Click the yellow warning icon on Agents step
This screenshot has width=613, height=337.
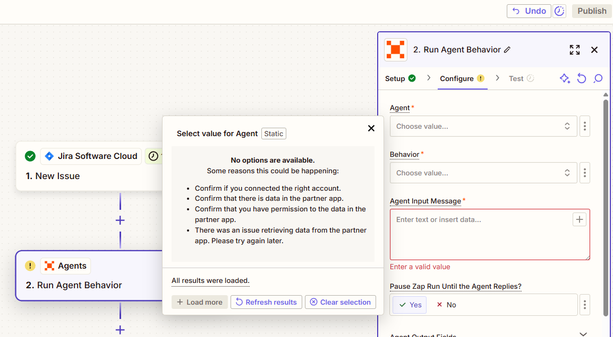point(30,265)
